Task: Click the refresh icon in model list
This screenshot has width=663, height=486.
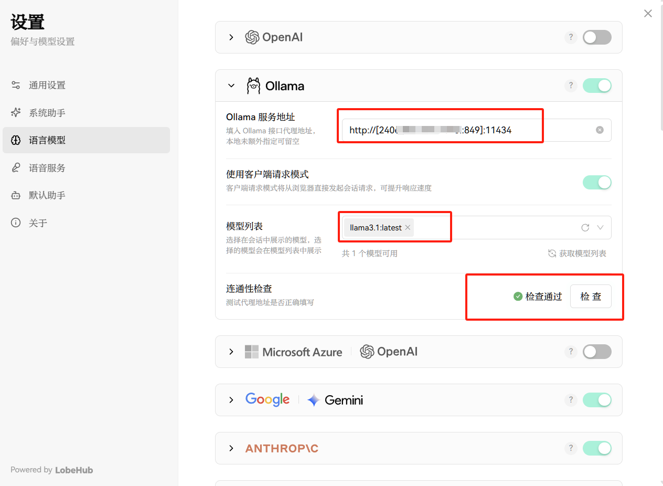Action: [585, 228]
